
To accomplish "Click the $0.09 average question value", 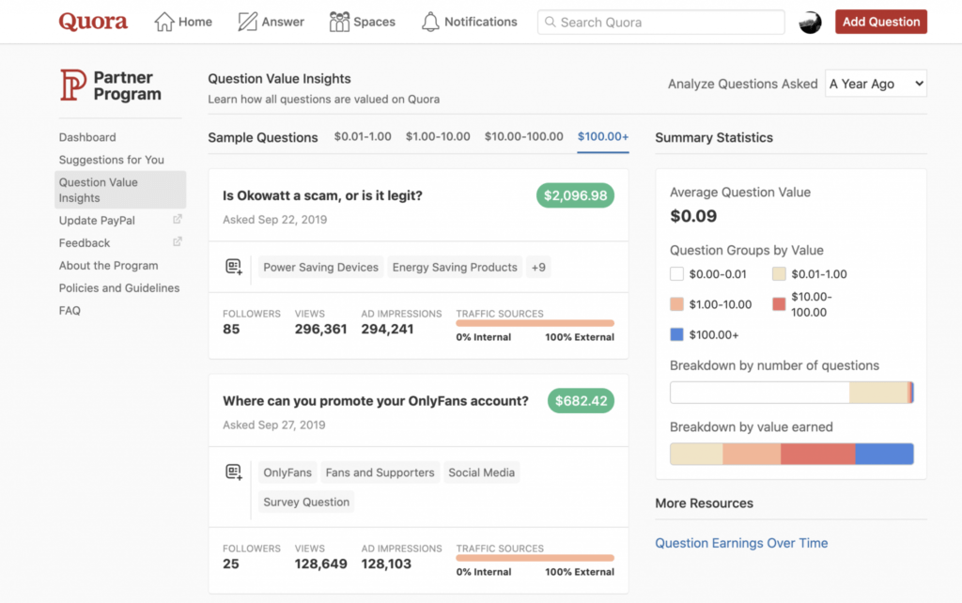I will click(x=693, y=216).
